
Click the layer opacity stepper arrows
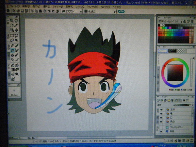pyautogui.click(x=193, y=105)
